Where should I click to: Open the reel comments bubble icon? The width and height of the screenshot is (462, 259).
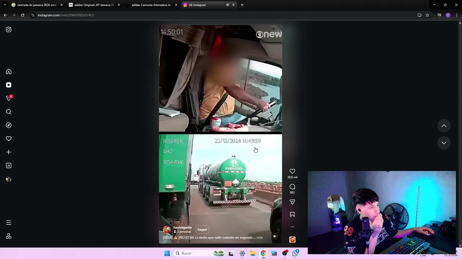(292, 187)
